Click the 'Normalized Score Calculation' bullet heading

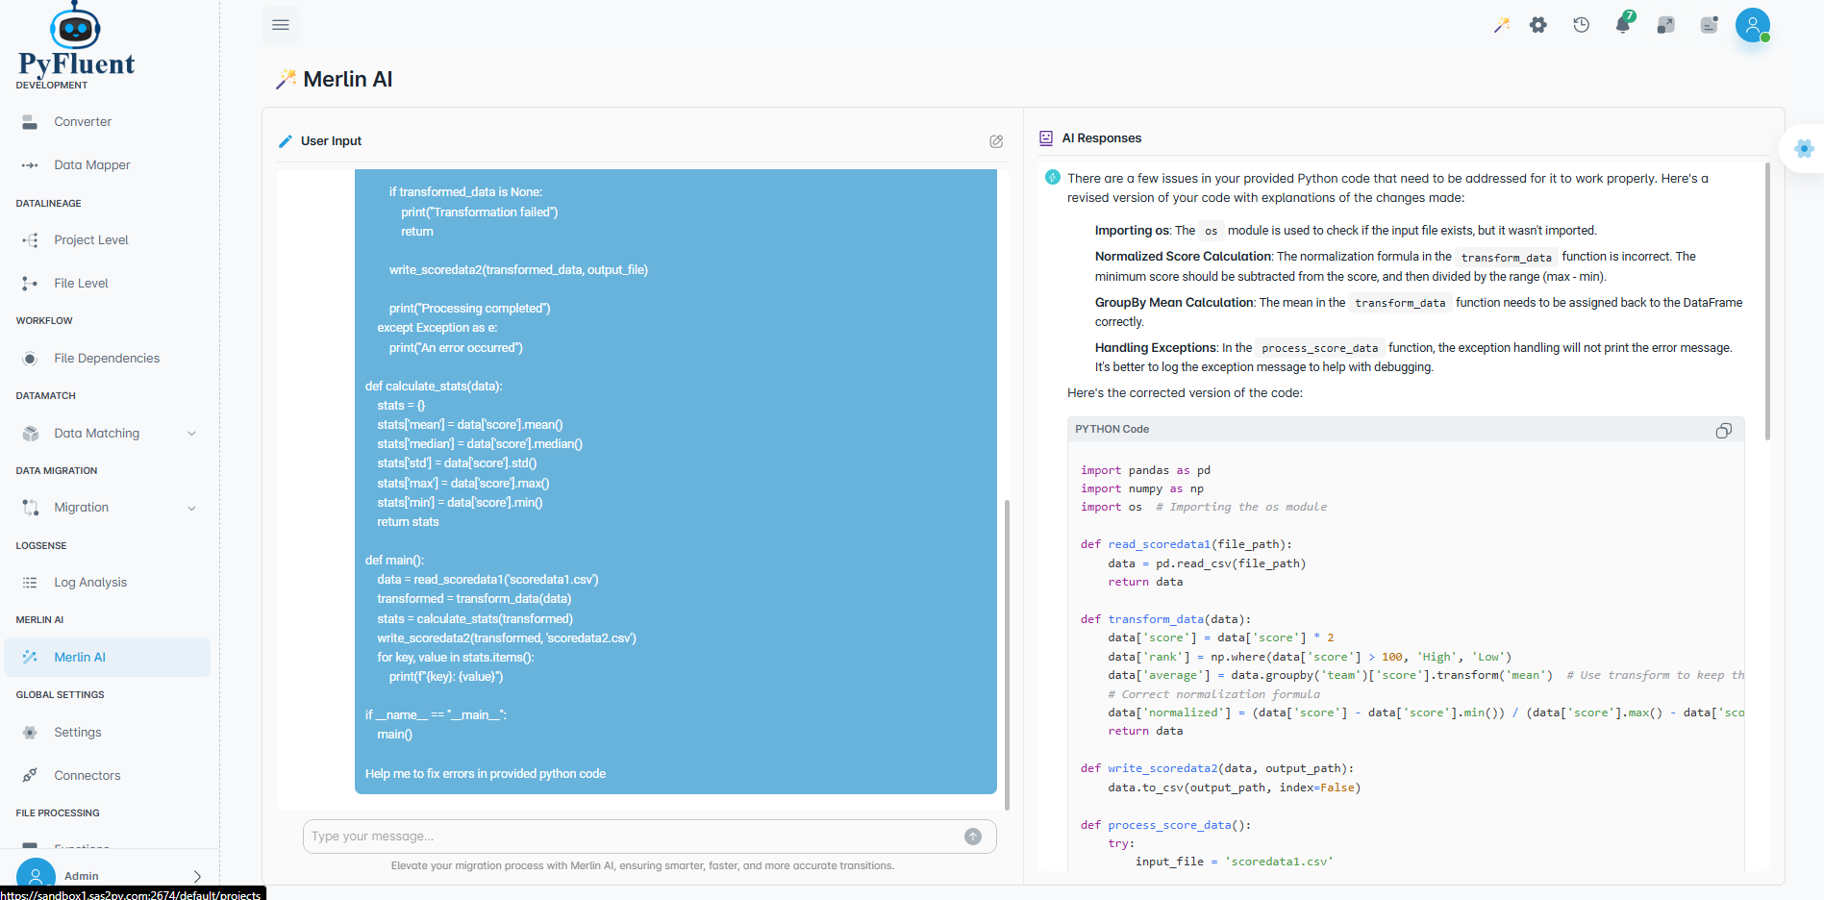click(1183, 257)
